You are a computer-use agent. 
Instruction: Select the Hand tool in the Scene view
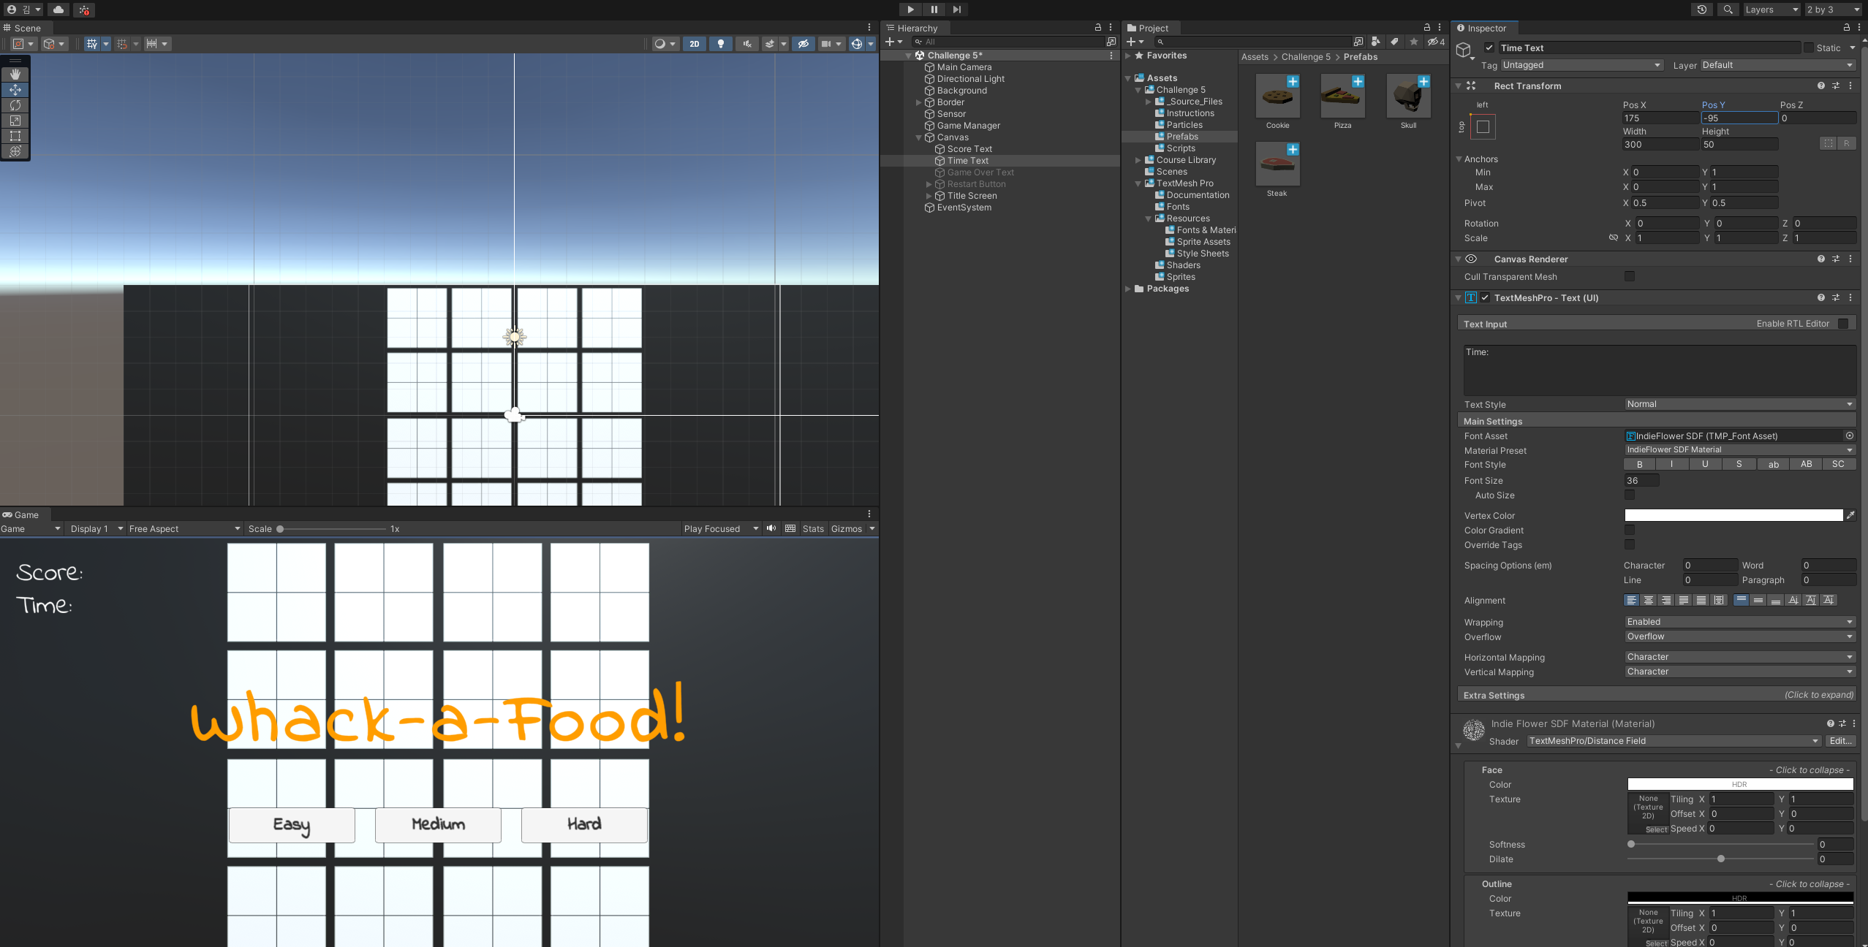[x=15, y=75]
